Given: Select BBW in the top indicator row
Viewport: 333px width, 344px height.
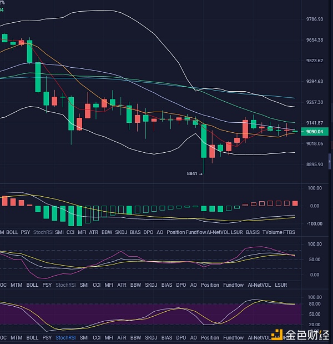Looking at the screenshot, I should tap(107, 232).
